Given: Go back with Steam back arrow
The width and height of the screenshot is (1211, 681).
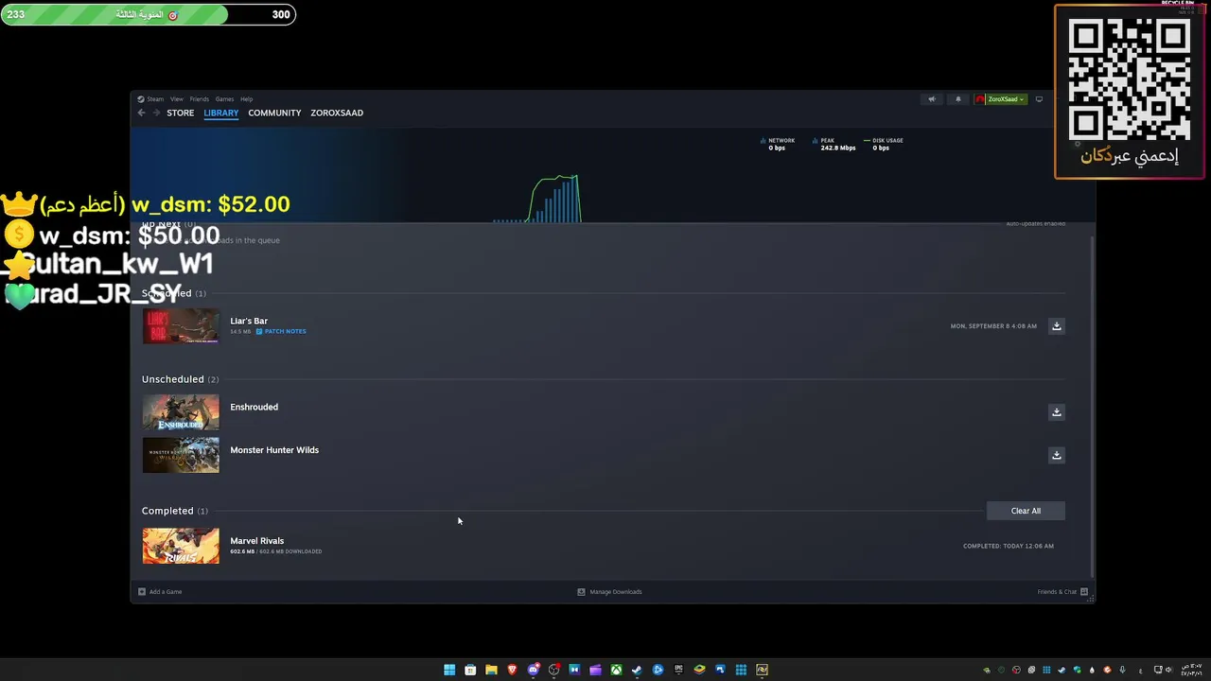Looking at the screenshot, I should (x=141, y=113).
